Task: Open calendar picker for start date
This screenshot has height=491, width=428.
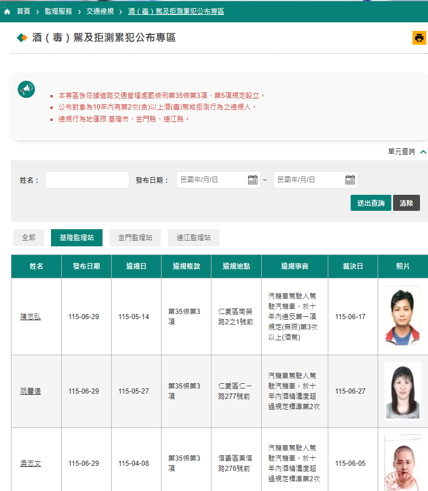Action: (253, 180)
